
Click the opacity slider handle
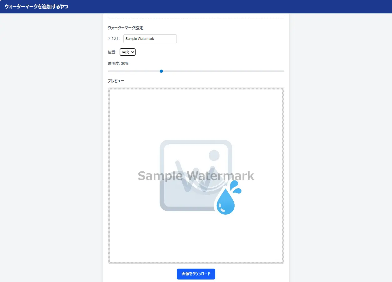[x=161, y=71]
